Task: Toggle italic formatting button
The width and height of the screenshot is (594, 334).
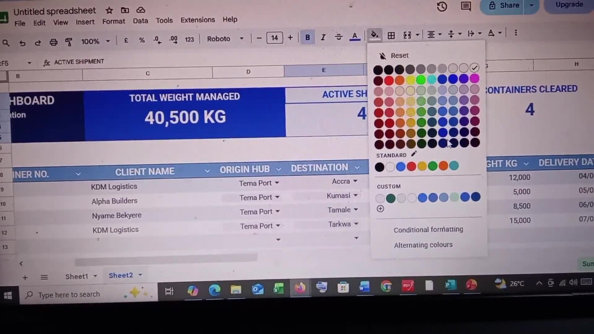Action: pyautogui.click(x=323, y=37)
